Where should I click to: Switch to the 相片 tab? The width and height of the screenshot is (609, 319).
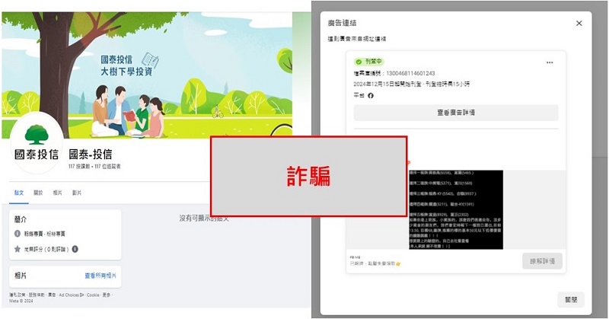58,193
